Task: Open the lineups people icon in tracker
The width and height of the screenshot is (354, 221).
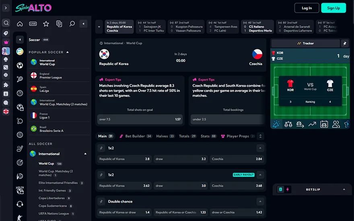Action: [x=336, y=124]
